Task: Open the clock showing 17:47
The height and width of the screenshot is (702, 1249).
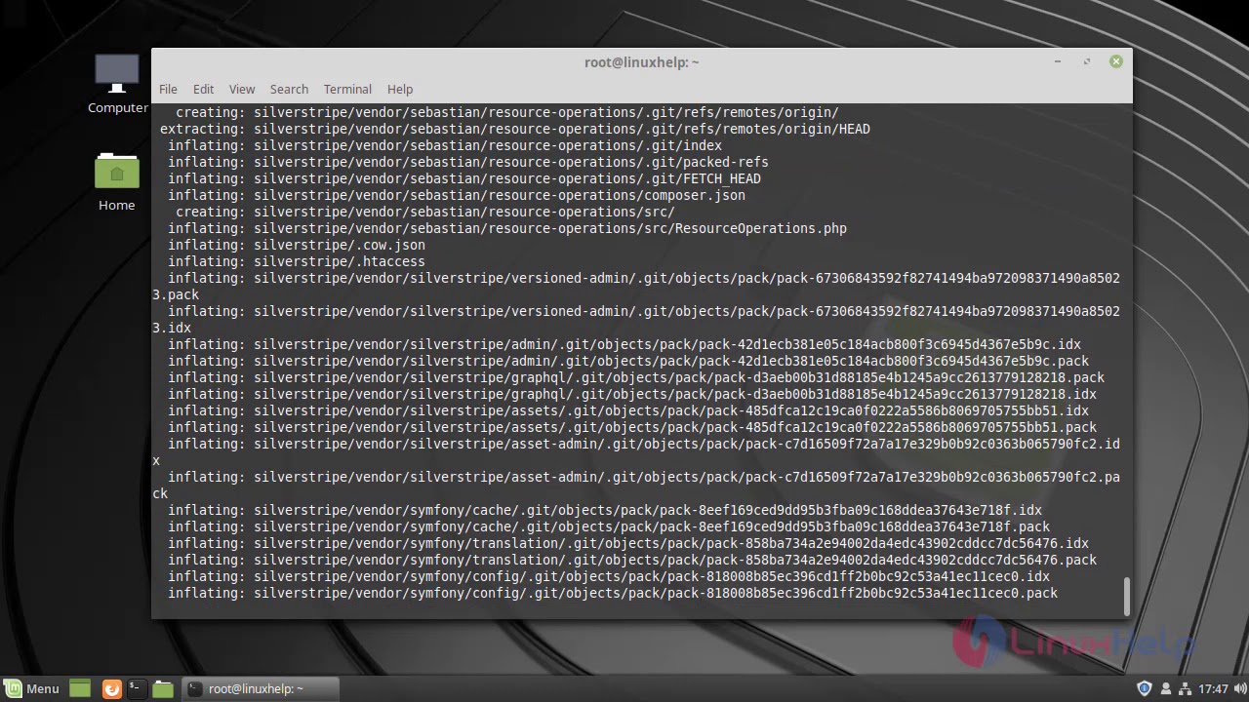Action: [1213, 688]
